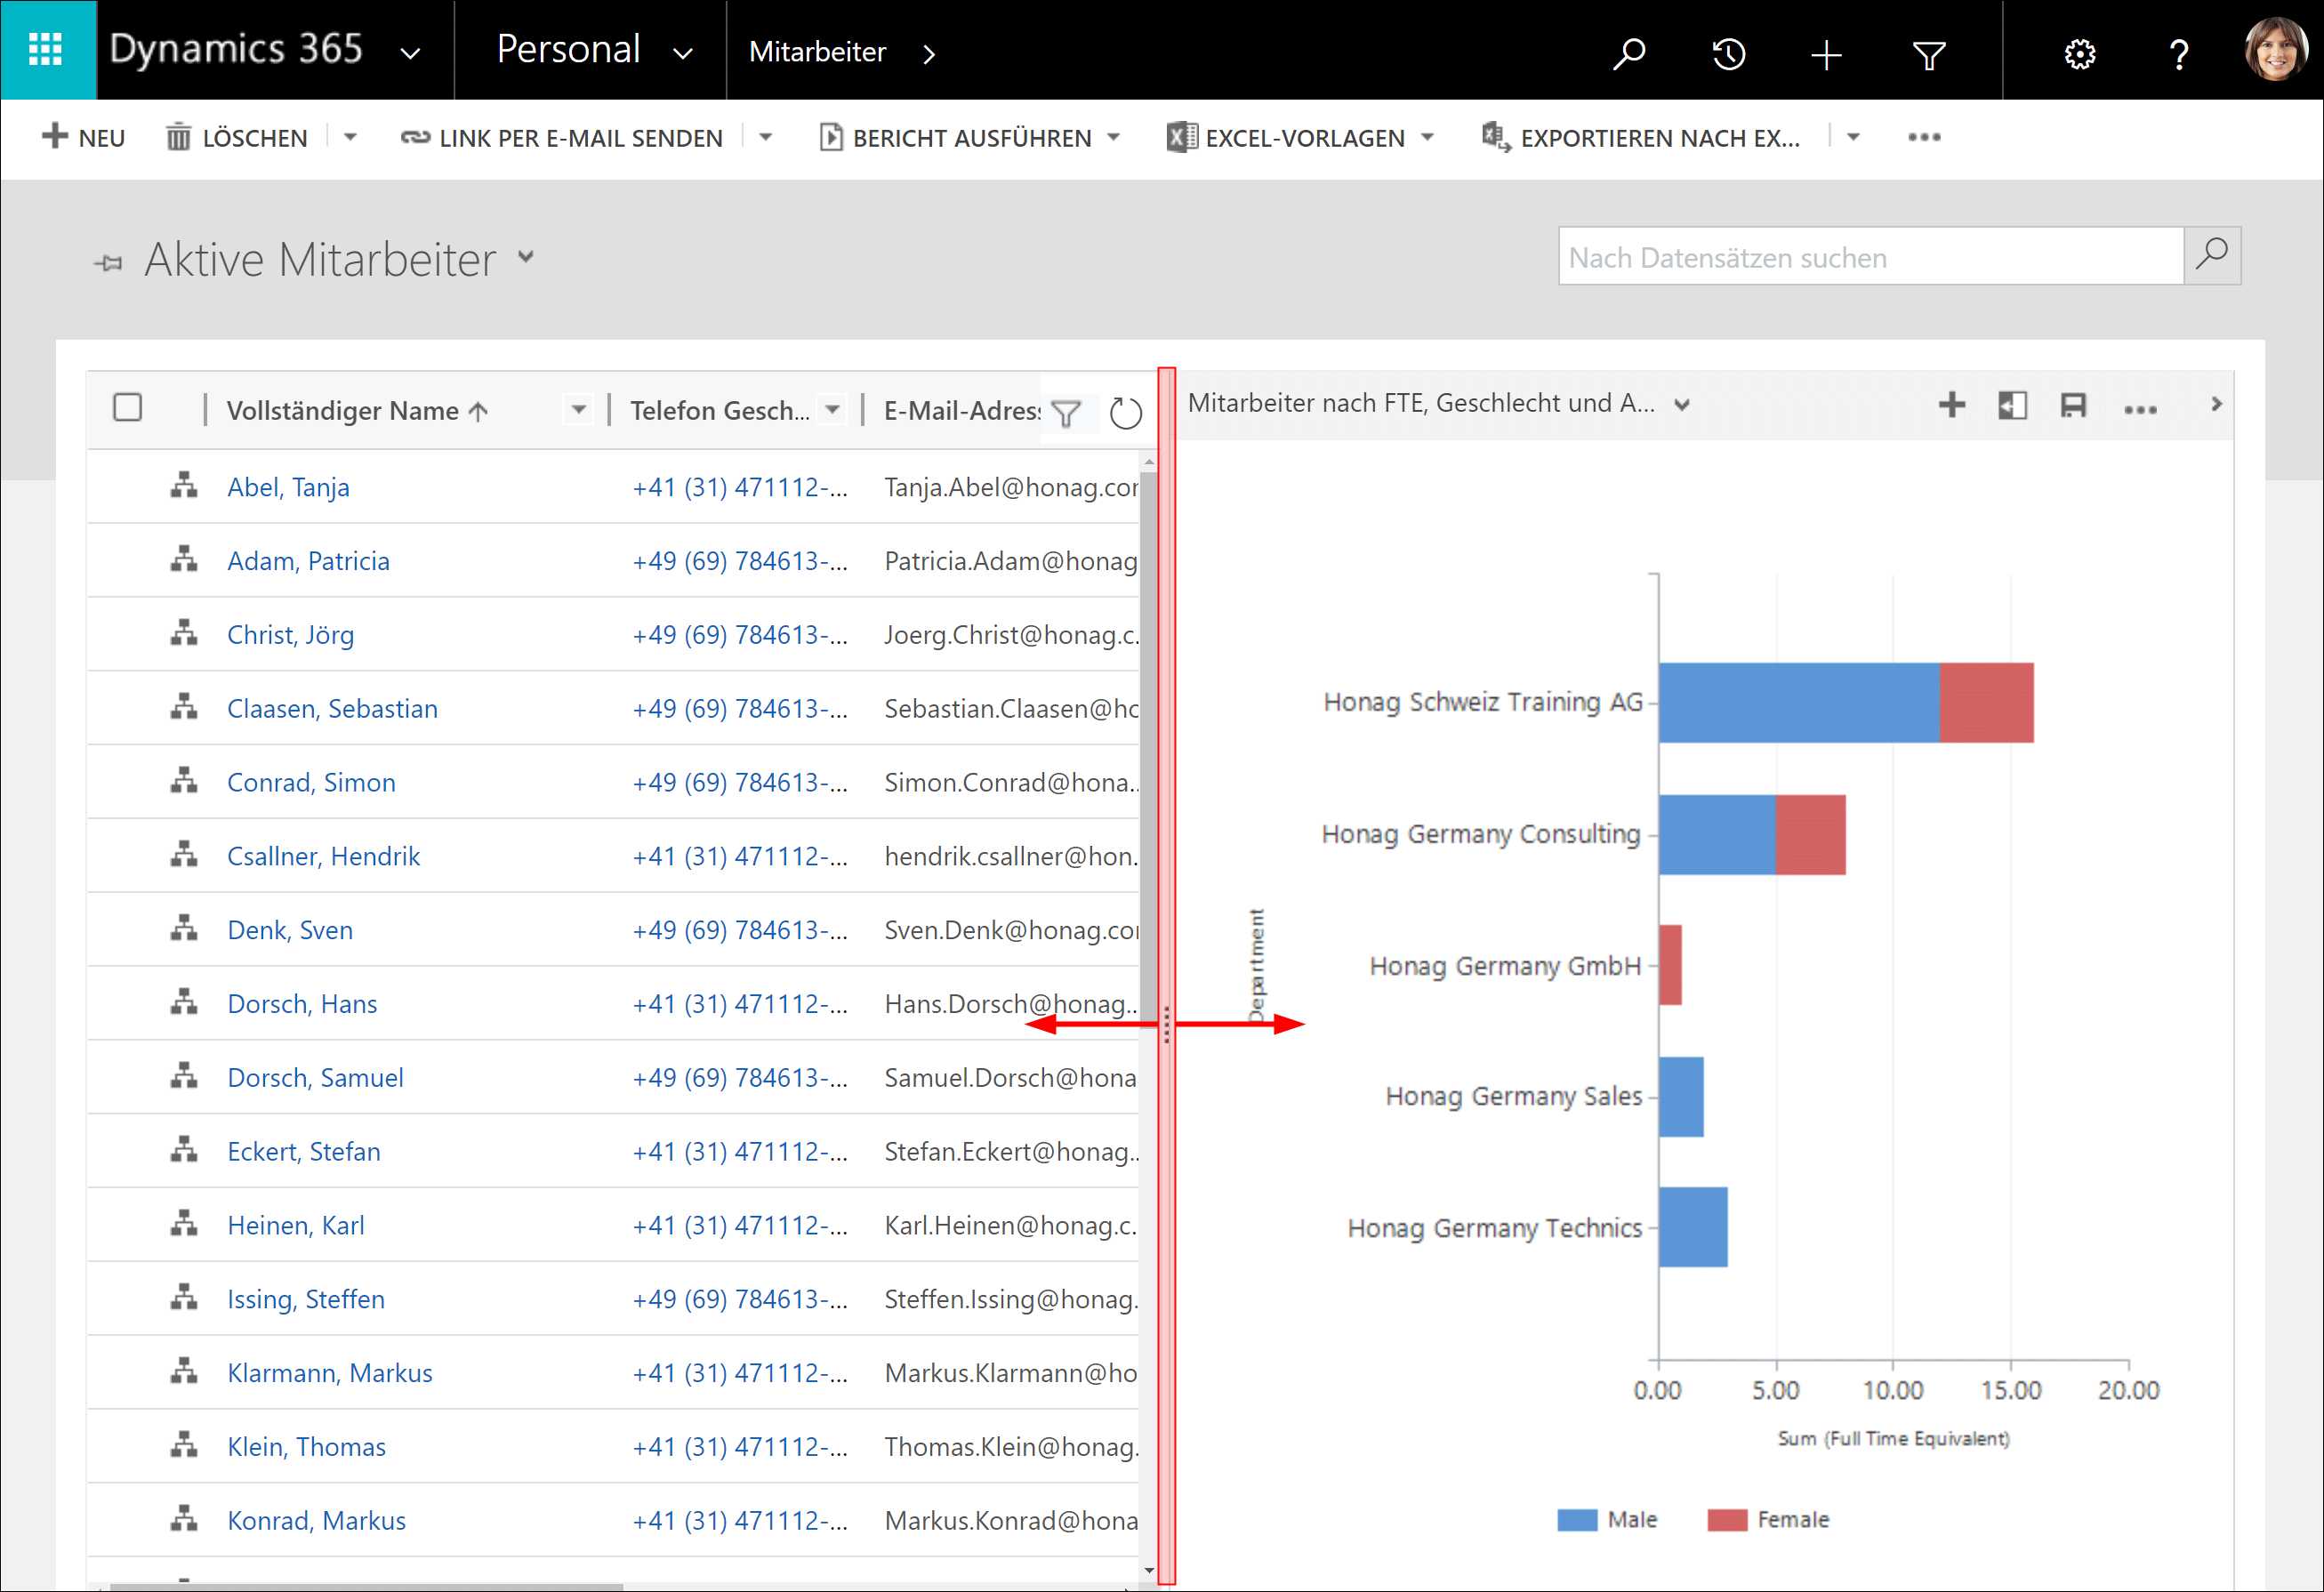Open the command bar more options ellipsis
Image resolution: width=2324 pixels, height=1592 pixels.
coord(1924,137)
